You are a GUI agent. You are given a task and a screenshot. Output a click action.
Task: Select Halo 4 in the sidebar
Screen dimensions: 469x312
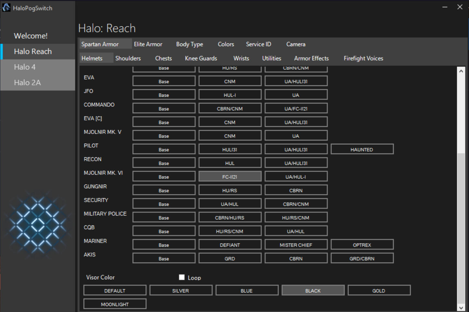pyautogui.click(x=25, y=67)
